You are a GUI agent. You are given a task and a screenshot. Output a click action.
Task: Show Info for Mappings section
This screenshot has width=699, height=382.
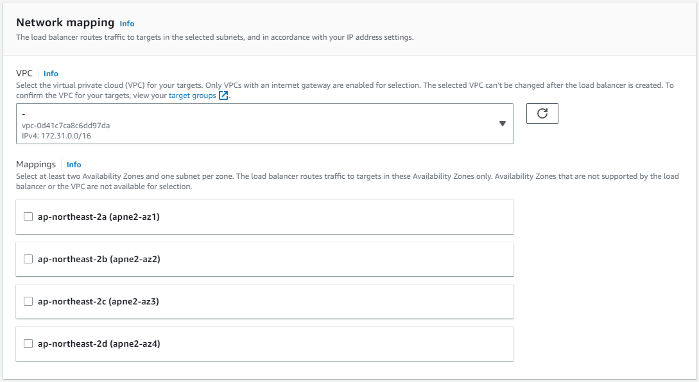[74, 165]
